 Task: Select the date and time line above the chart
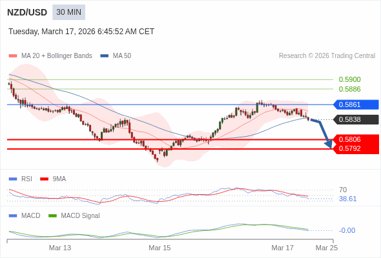pyautogui.click(x=81, y=32)
